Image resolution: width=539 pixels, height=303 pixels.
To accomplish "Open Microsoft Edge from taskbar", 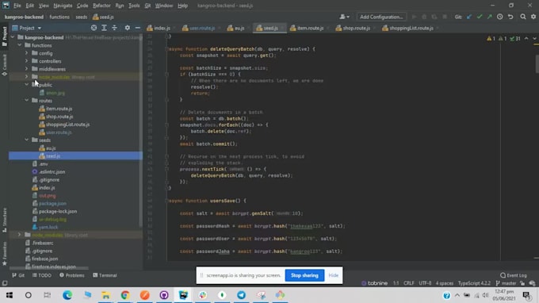I will [x=67, y=295].
